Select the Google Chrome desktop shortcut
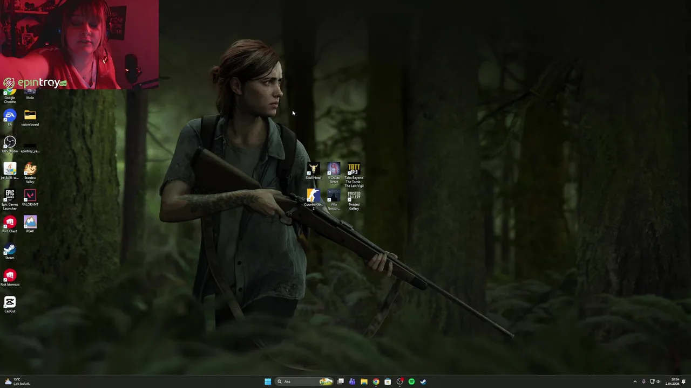The width and height of the screenshot is (691, 388). click(10, 96)
